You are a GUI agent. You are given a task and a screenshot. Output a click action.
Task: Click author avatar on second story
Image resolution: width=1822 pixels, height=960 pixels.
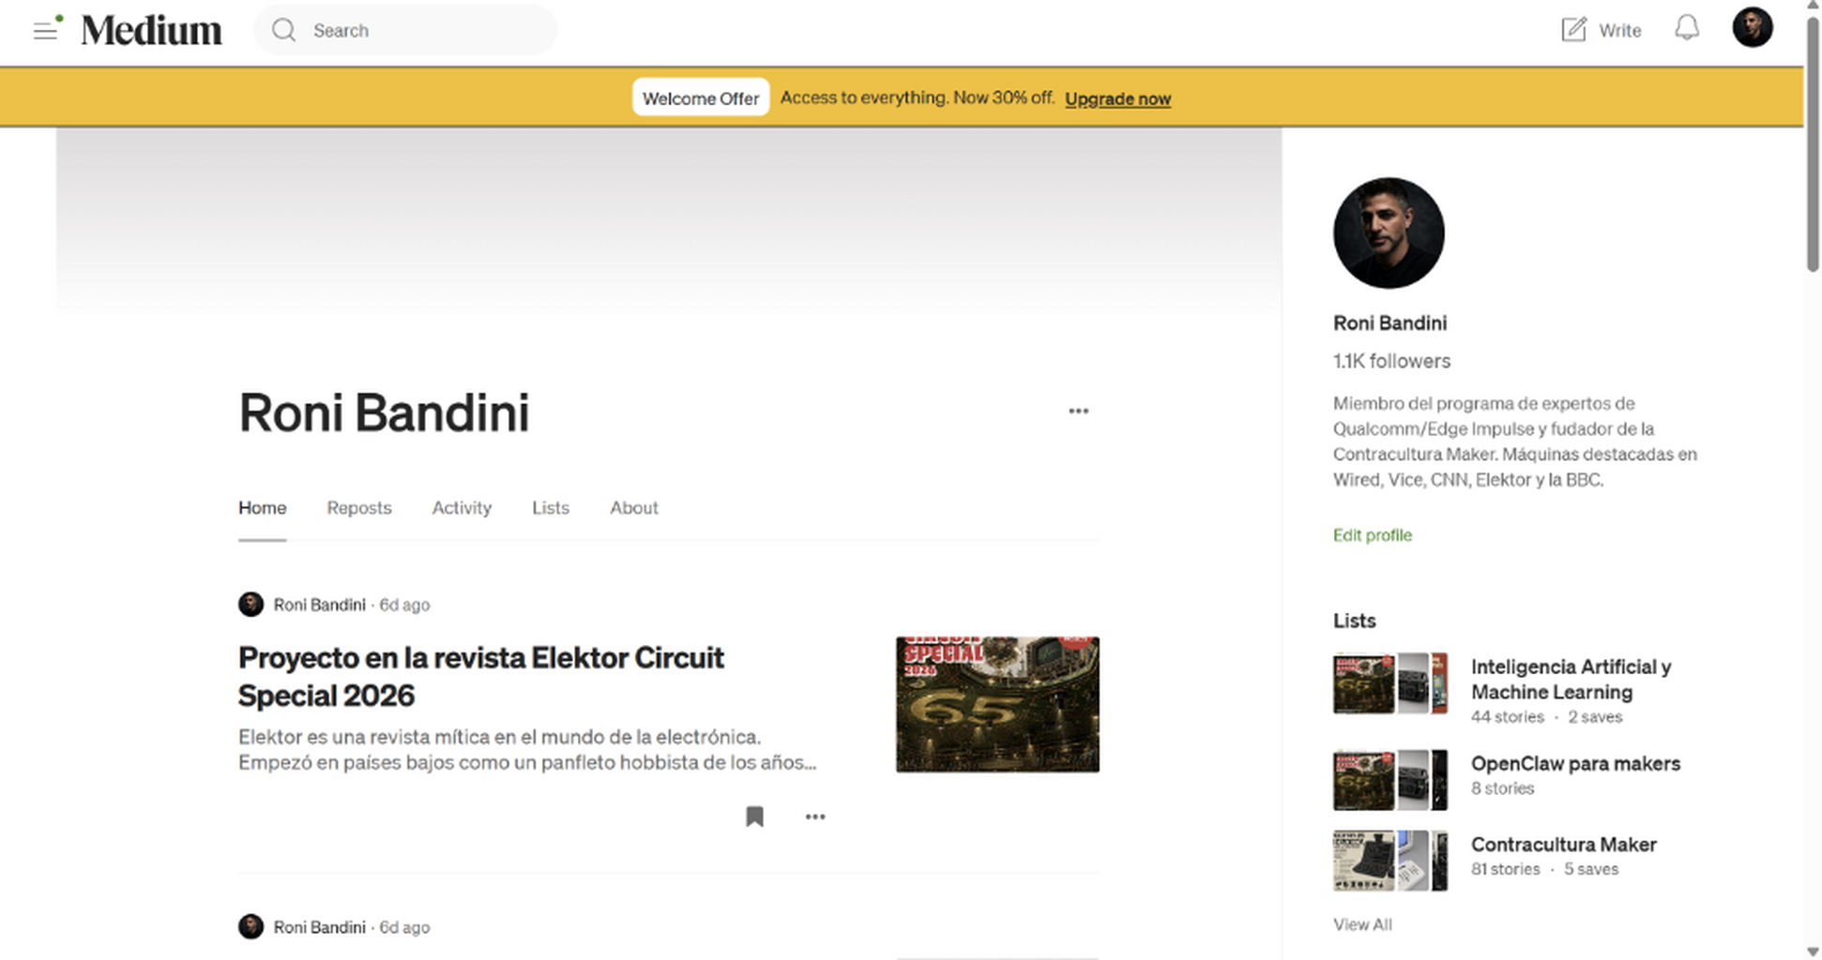[x=251, y=927]
